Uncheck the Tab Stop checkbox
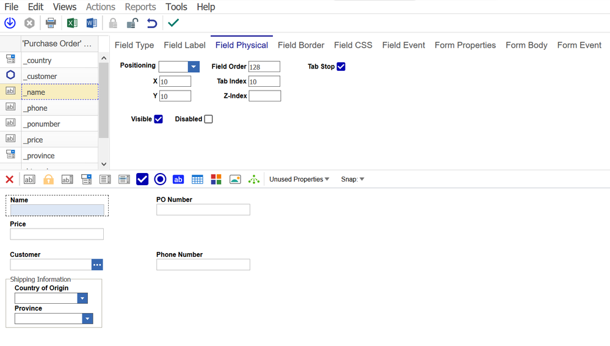610x346 pixels. click(341, 67)
